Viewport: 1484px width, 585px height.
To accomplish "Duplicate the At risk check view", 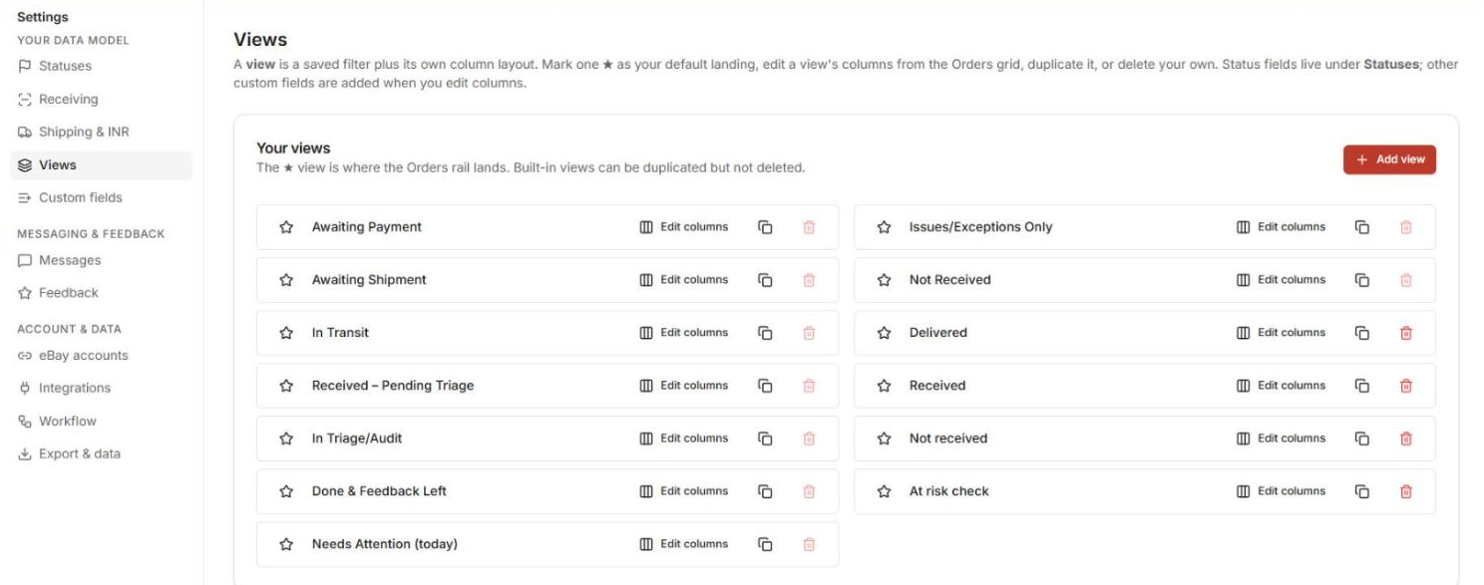I will tap(1362, 491).
